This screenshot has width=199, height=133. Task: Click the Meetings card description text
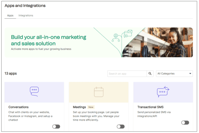[96, 116]
